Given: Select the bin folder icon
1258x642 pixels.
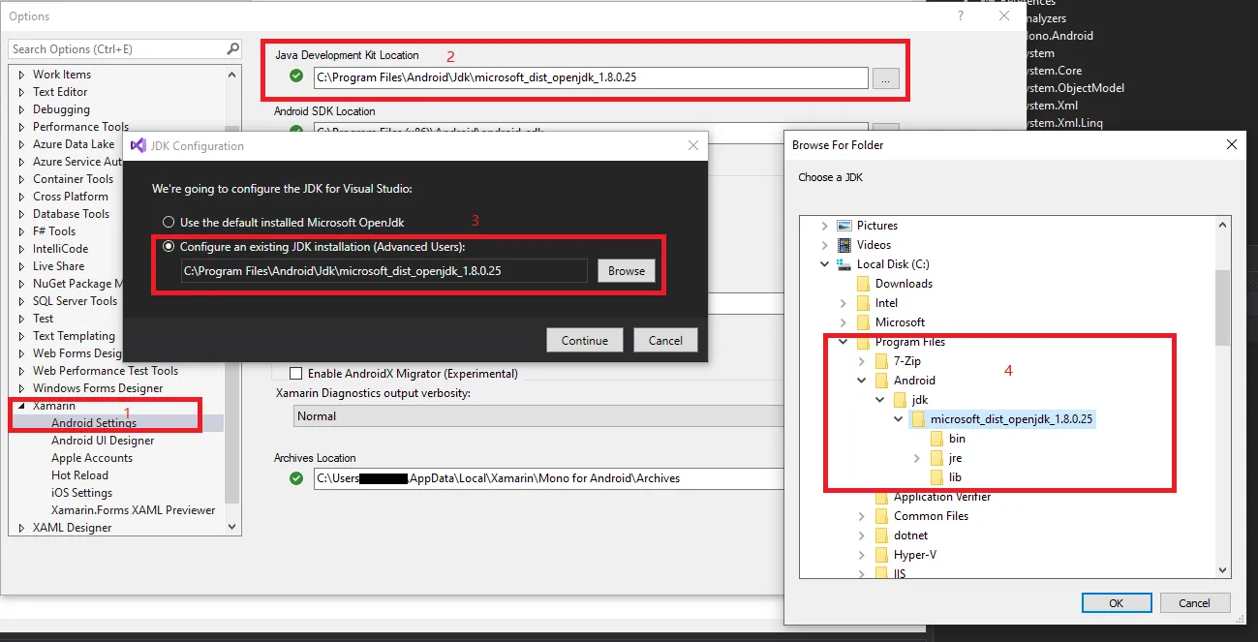Looking at the screenshot, I should pyautogui.click(x=936, y=439).
